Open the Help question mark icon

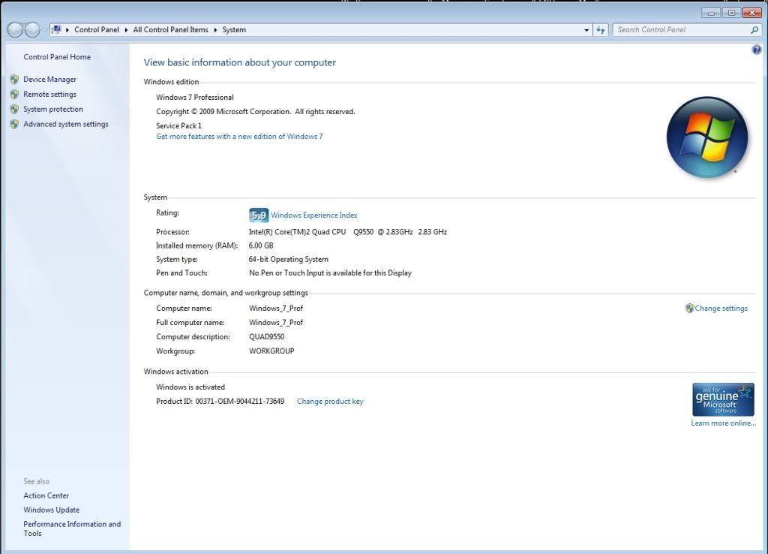(x=757, y=50)
